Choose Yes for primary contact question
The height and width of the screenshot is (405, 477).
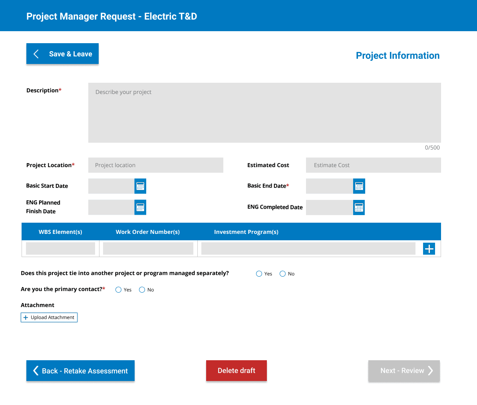(x=118, y=290)
